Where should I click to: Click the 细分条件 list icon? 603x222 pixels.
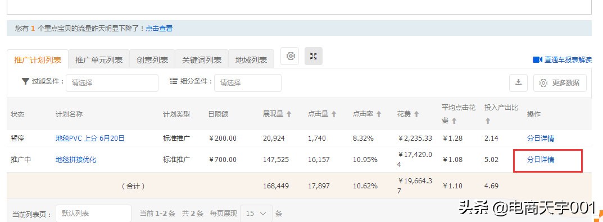pyautogui.click(x=174, y=81)
